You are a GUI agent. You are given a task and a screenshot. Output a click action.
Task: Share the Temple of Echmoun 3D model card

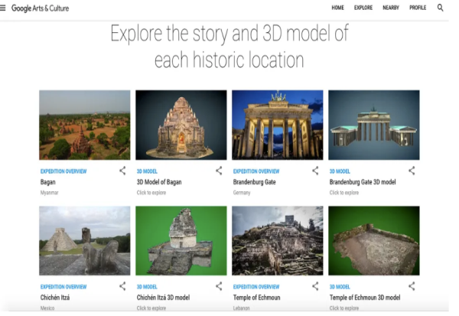(412, 286)
